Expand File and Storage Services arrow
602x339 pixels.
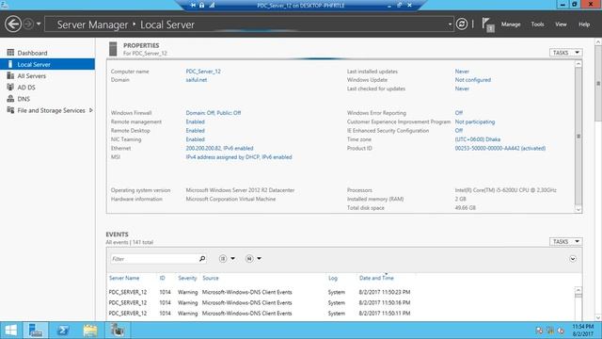click(x=91, y=110)
